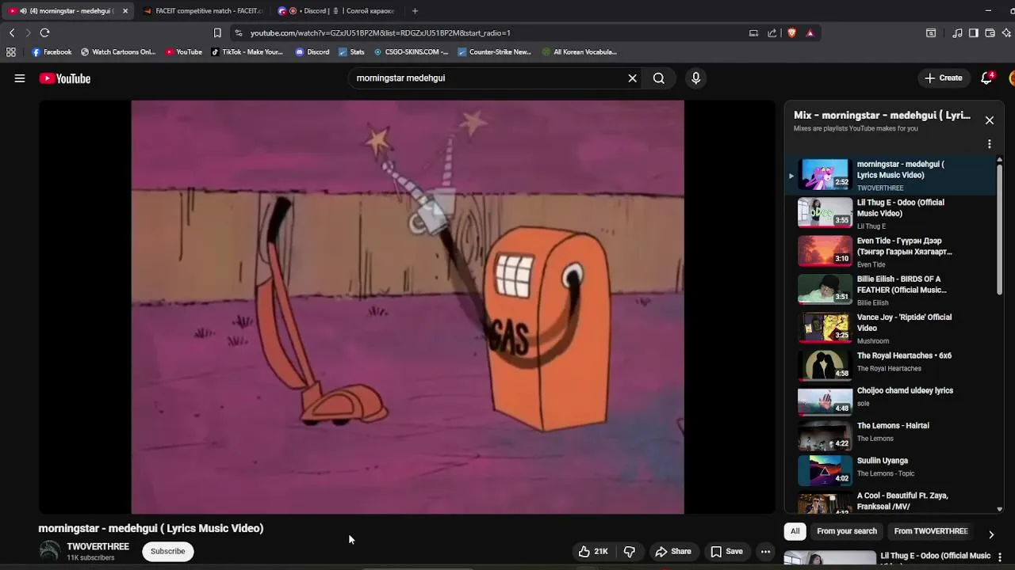Select From your search chip

(x=847, y=531)
